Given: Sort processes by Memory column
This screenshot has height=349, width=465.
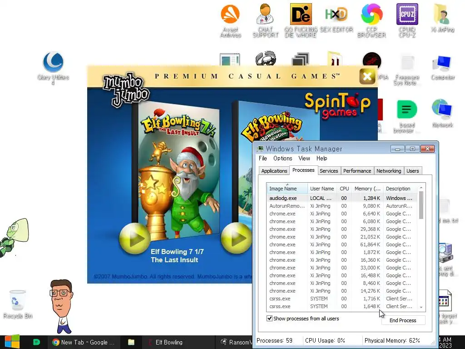Looking at the screenshot, I should coord(367,189).
